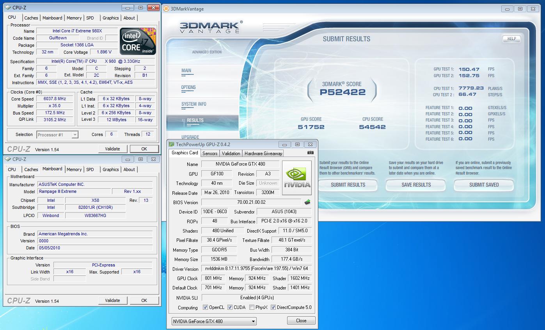The width and height of the screenshot is (545, 330).
Task: Open MAIN section in 3DMark Vantage
Action: click(x=186, y=71)
